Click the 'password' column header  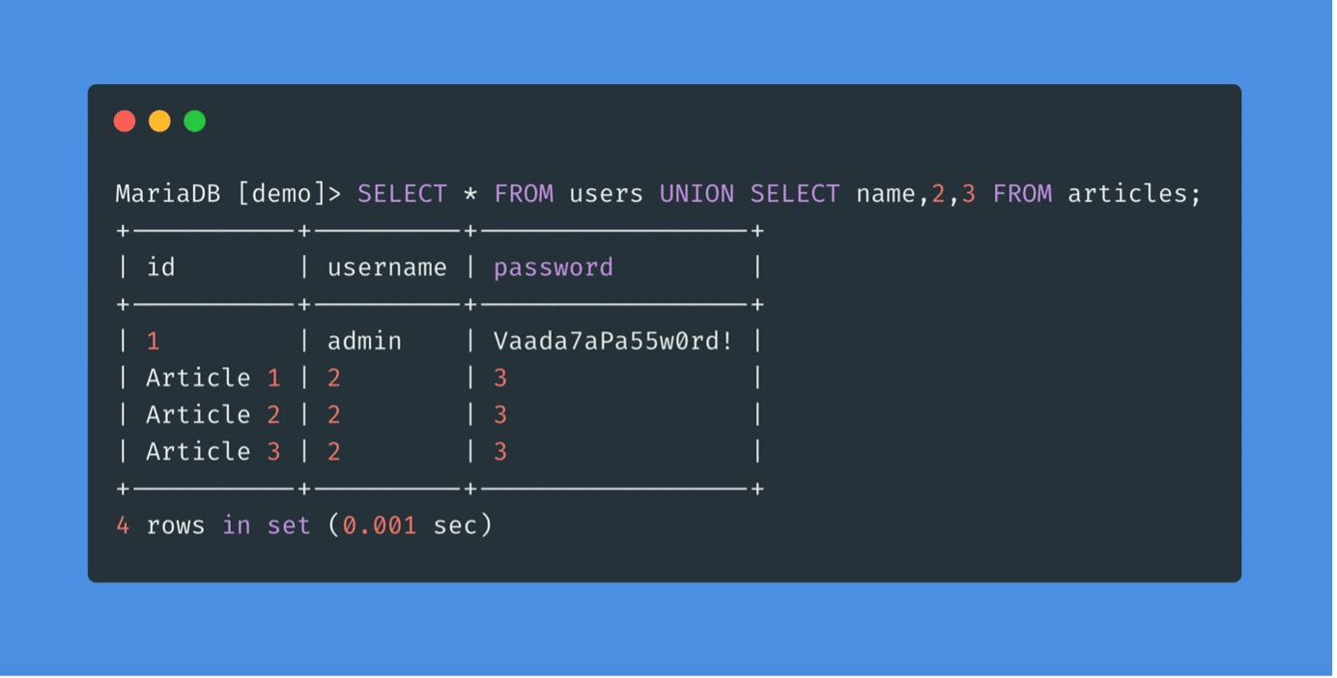click(x=554, y=268)
